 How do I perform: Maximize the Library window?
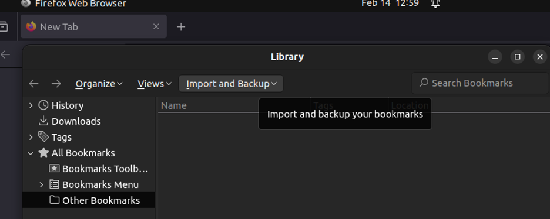tap(517, 57)
